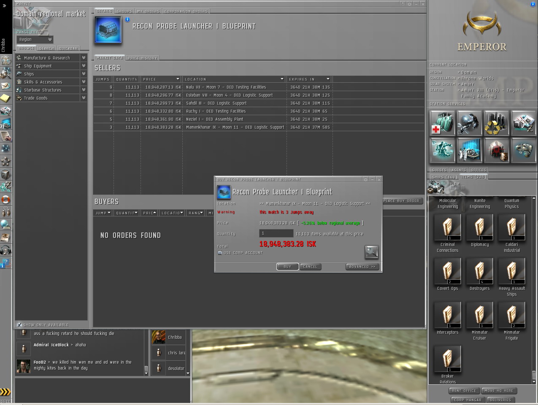
Task: Expand Trade Goods category
Action: pyautogui.click(x=51, y=98)
